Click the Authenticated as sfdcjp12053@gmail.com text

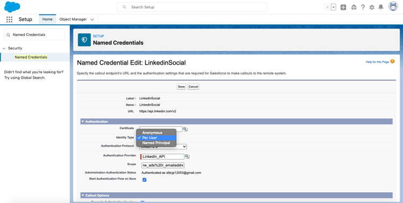click(171, 173)
